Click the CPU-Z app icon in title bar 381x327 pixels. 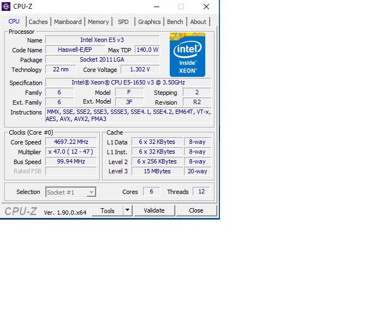(x=6, y=7)
